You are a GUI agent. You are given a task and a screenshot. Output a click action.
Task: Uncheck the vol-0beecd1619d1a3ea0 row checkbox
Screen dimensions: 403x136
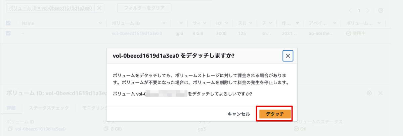(x=8, y=33)
